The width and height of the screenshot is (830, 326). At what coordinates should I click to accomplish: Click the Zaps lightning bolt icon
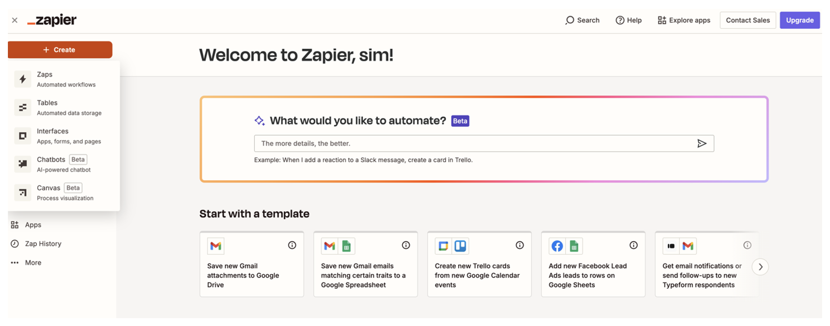[23, 79]
